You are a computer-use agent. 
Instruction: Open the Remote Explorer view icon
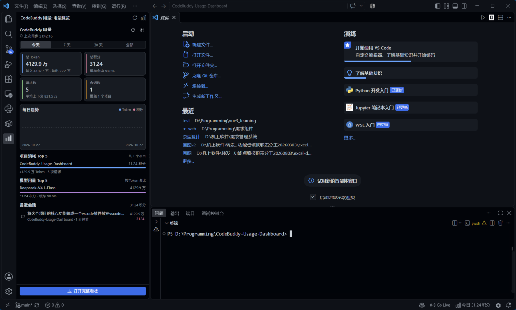coord(9,94)
